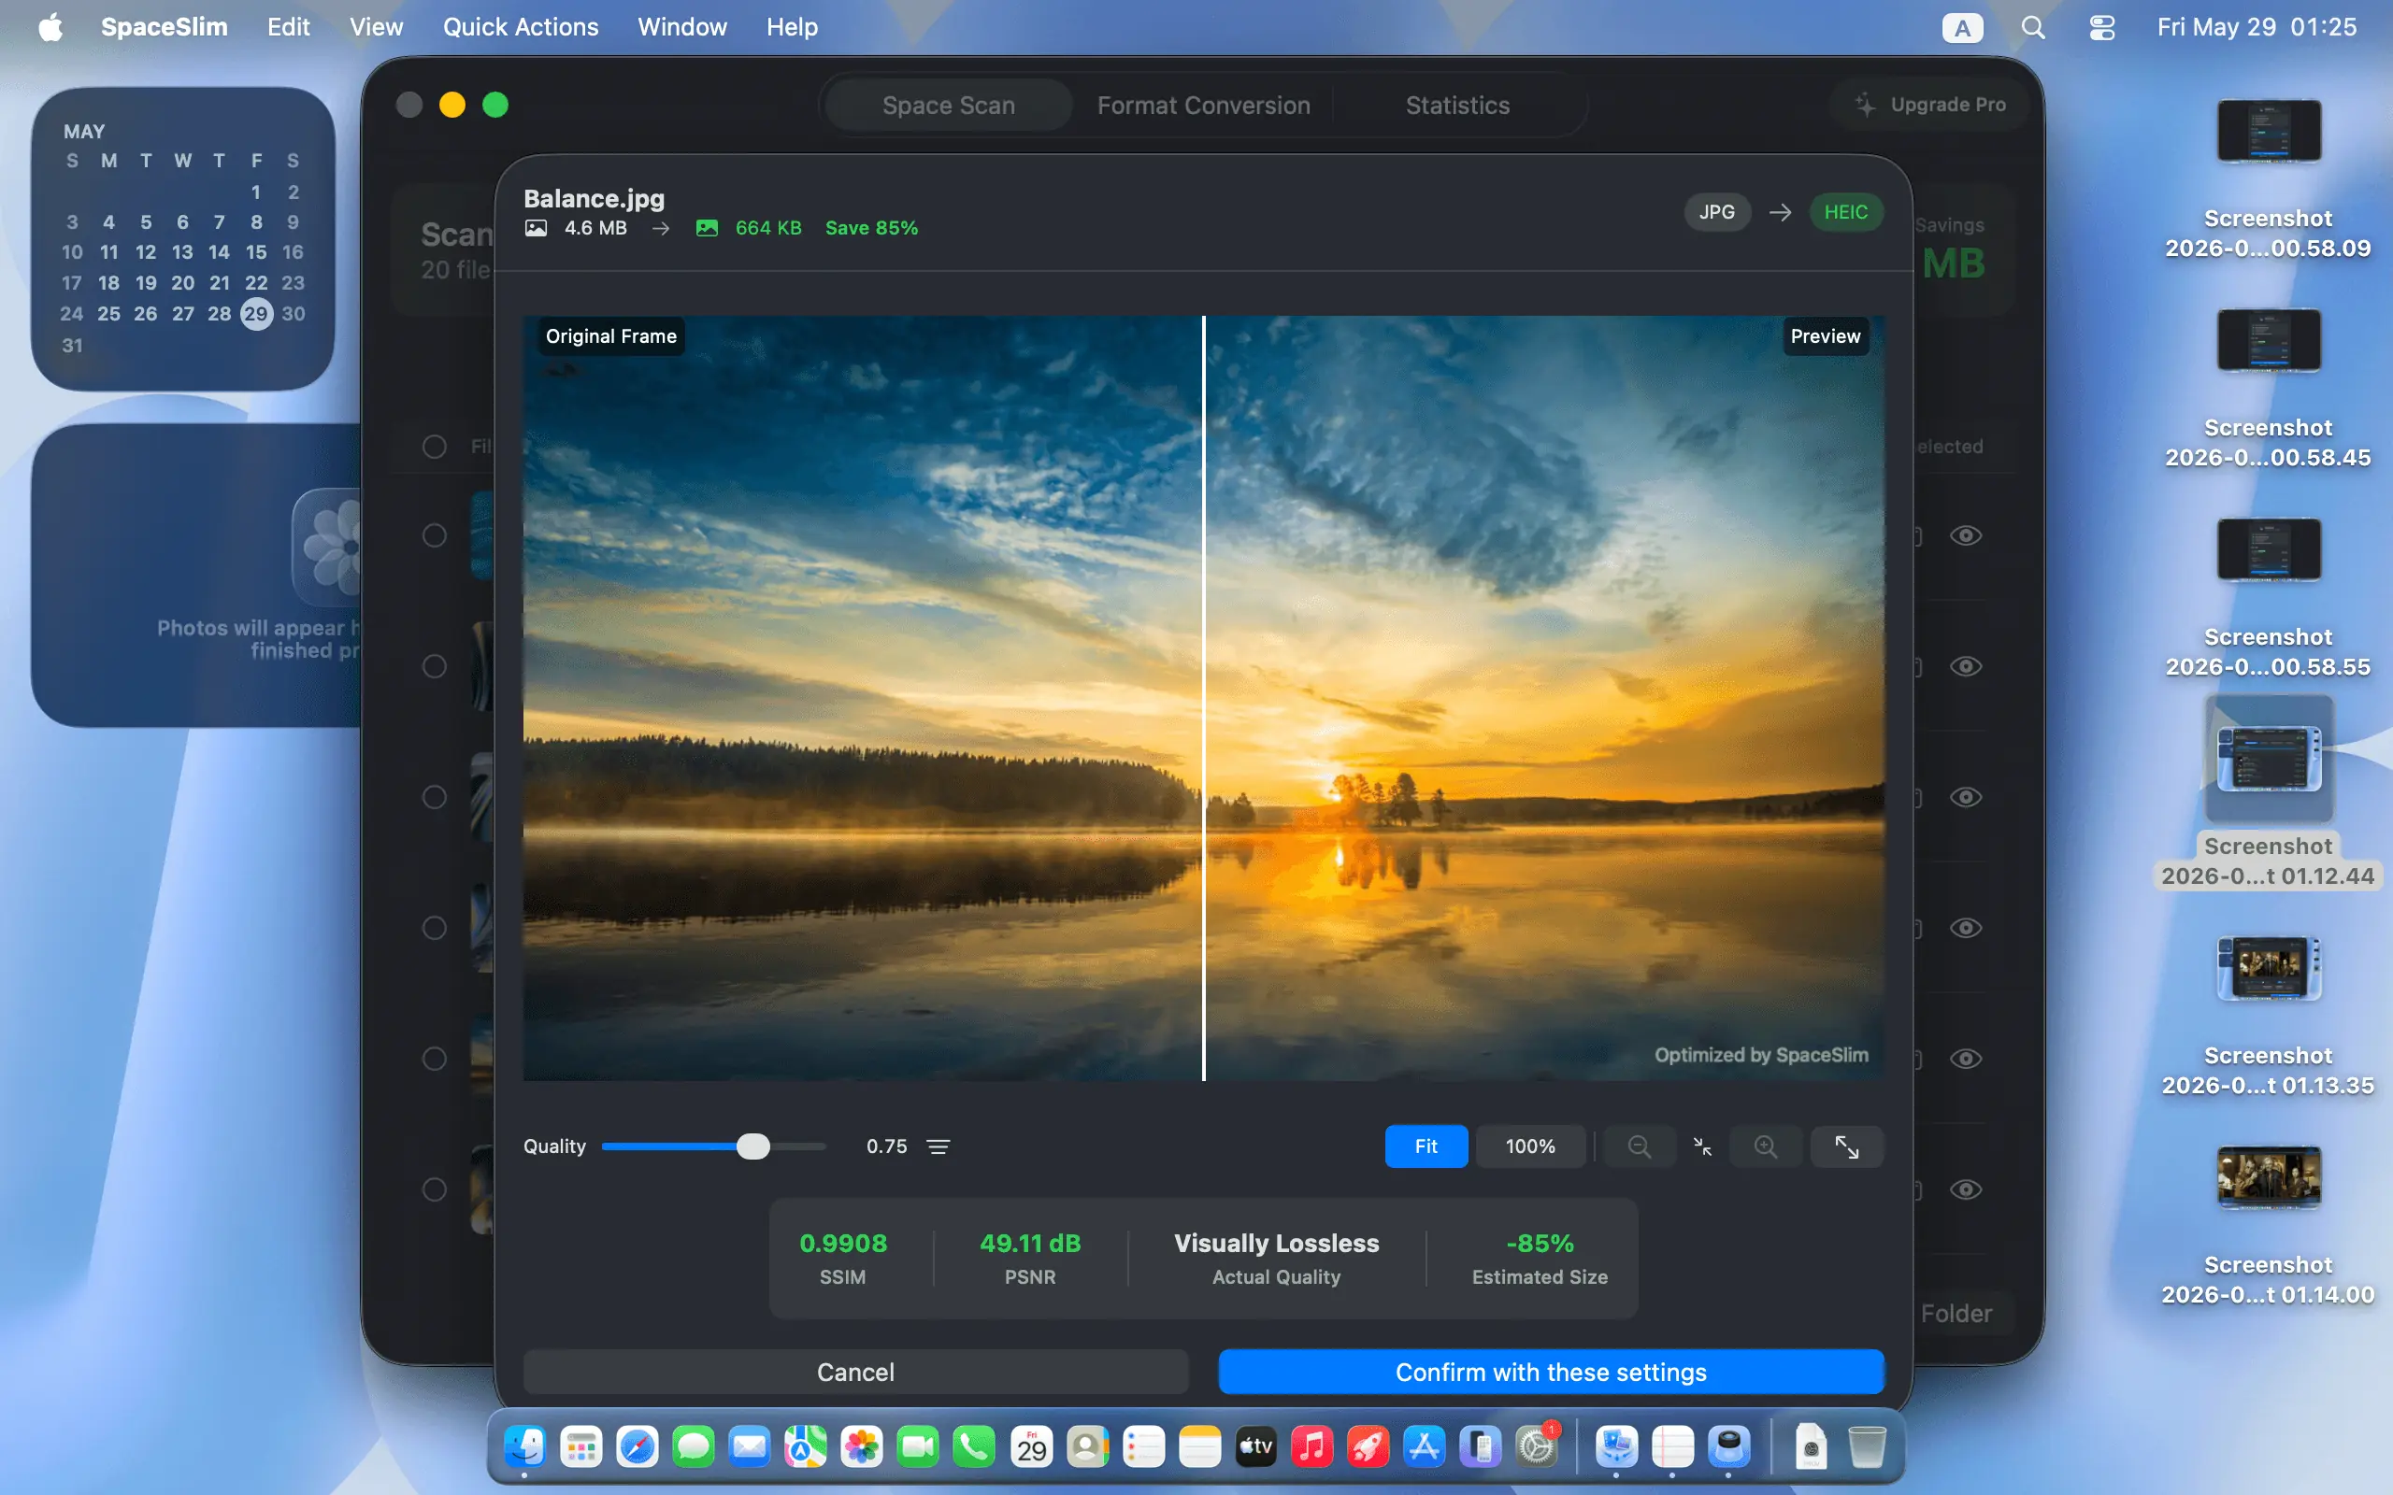Viewport: 2393px width, 1495px height.
Task: Open the input source indicator in menu bar
Action: pyautogui.click(x=1963, y=27)
